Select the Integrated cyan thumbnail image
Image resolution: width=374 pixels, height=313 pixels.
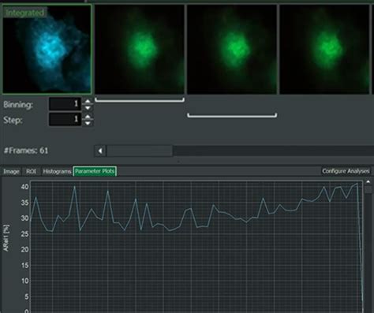coord(47,50)
